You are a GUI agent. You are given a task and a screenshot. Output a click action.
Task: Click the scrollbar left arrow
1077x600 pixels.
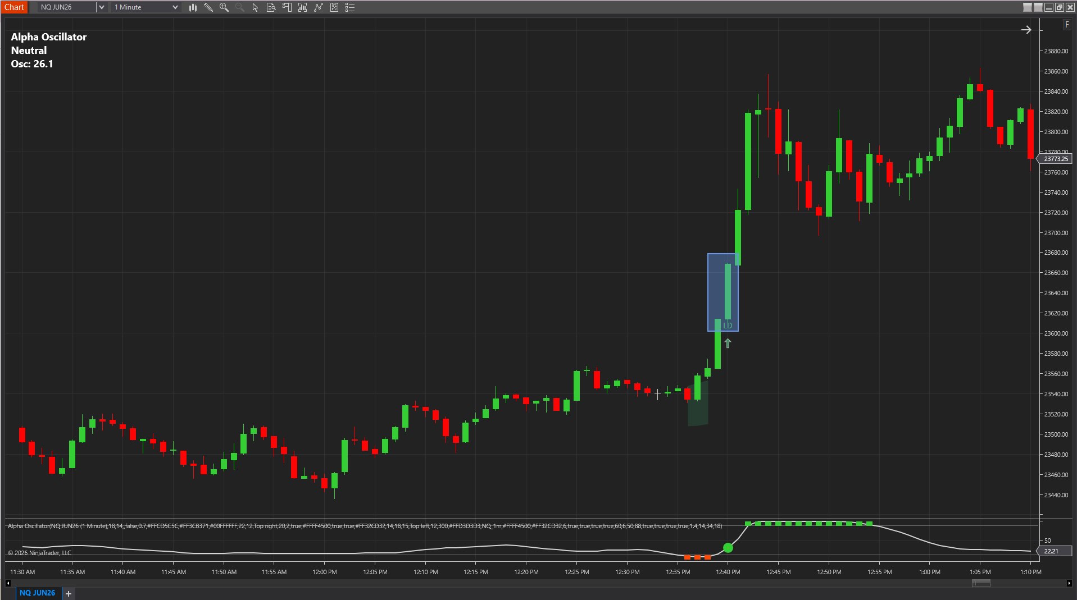tap(8, 583)
